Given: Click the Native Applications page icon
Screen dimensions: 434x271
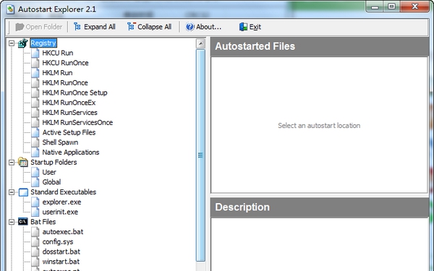Looking at the screenshot, I should tap(35, 152).
